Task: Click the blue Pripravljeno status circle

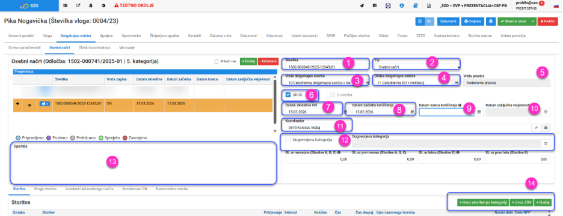Action: coord(18,137)
